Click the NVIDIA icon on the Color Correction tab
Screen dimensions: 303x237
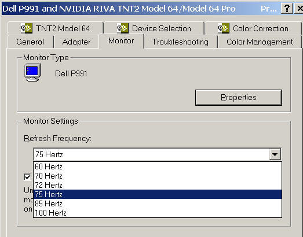(x=224, y=28)
